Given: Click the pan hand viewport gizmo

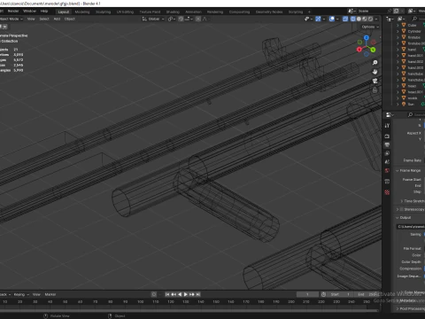Looking at the screenshot, I should (375, 72).
